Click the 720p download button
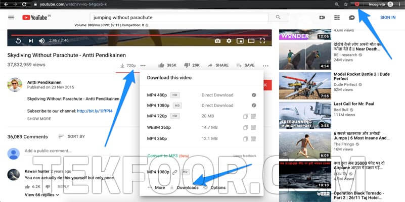The height and width of the screenshot is (202, 405). 128,66
